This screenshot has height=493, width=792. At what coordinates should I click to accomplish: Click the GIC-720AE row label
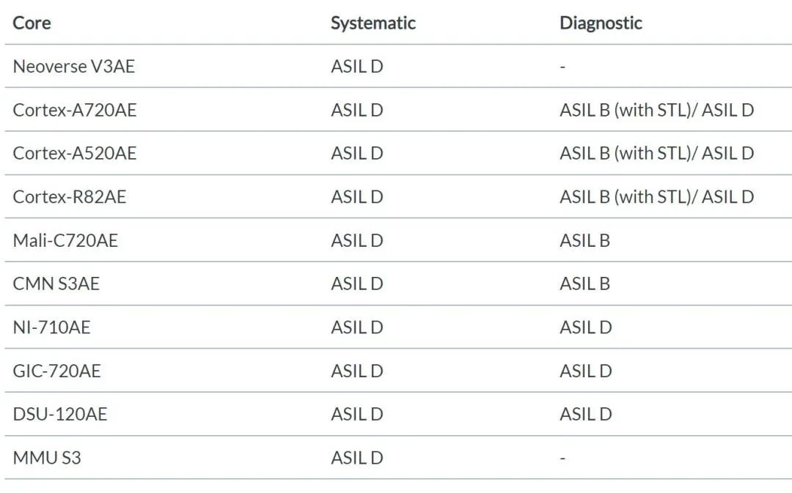(x=56, y=371)
